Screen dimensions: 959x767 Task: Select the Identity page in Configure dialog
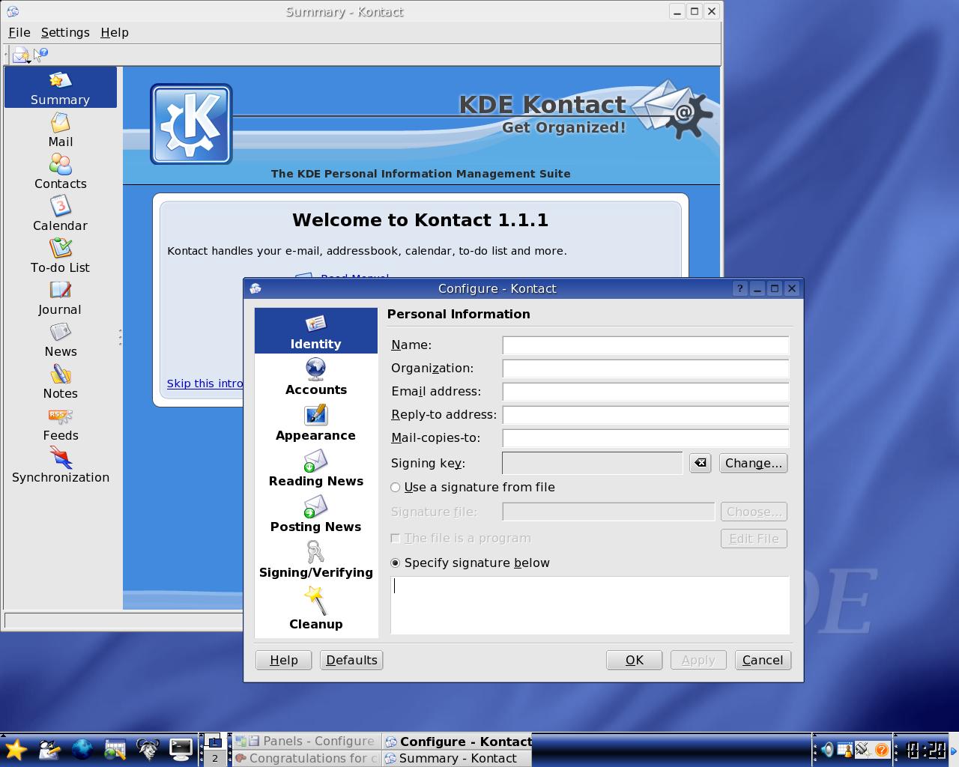pos(316,330)
